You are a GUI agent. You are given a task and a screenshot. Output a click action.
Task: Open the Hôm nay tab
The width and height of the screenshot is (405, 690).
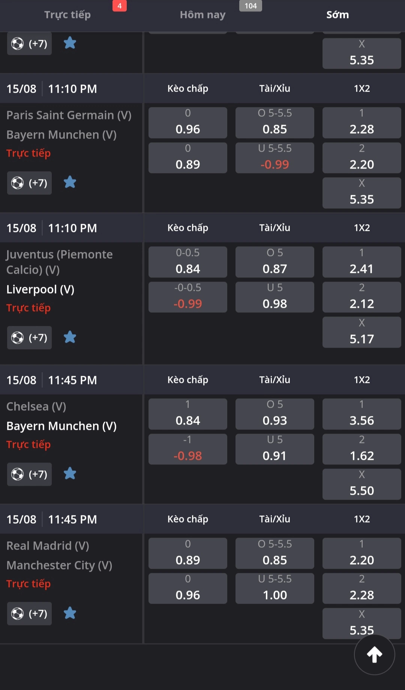[202, 15]
